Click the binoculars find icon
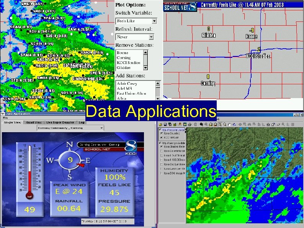Image resolution: width=304 pixels, height=228 pixels. [249, 125]
